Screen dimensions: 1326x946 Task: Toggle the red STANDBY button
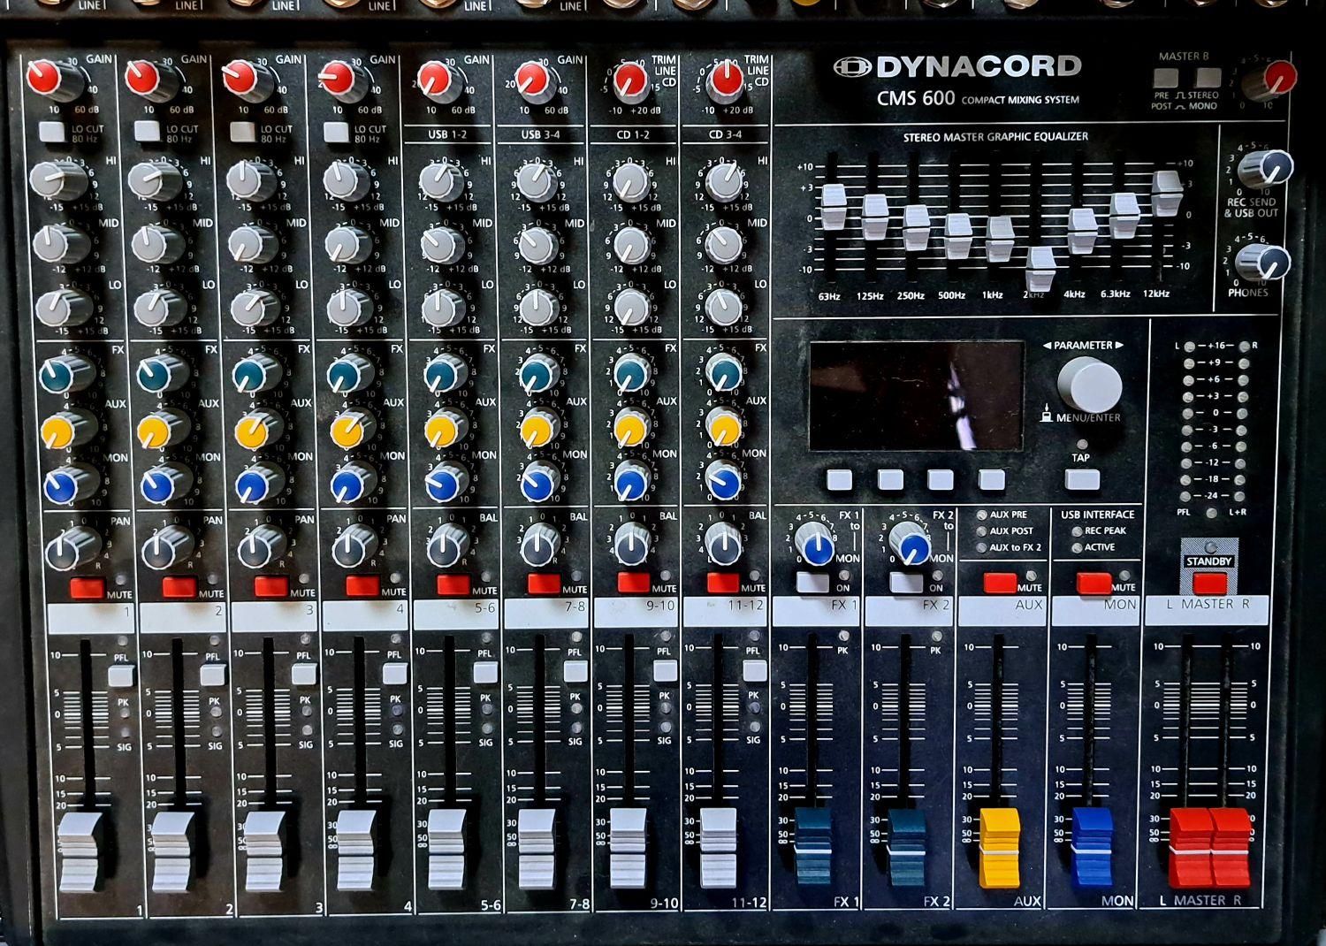tap(1209, 583)
